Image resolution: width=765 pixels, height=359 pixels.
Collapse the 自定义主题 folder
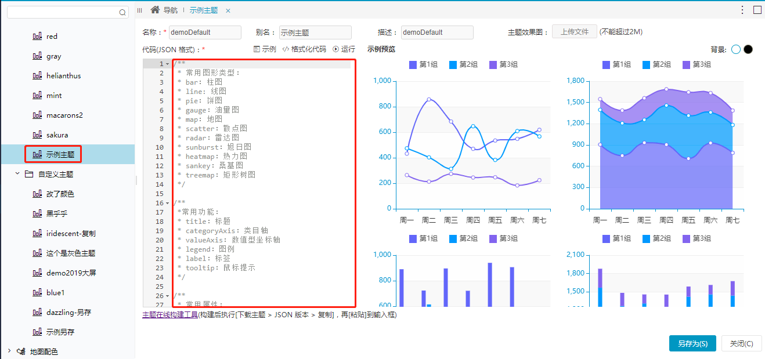tap(17, 174)
